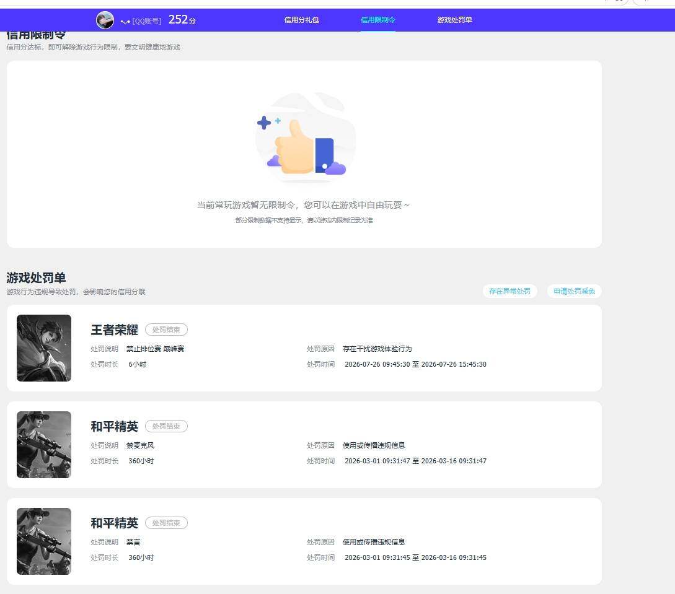Click 处罚结束 badge on 禁言 penalty card
Viewport: 675px width, 594px height.
[166, 523]
